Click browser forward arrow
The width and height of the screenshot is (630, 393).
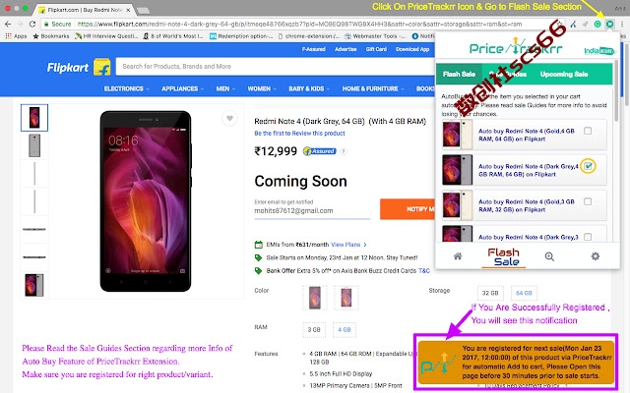(20, 24)
